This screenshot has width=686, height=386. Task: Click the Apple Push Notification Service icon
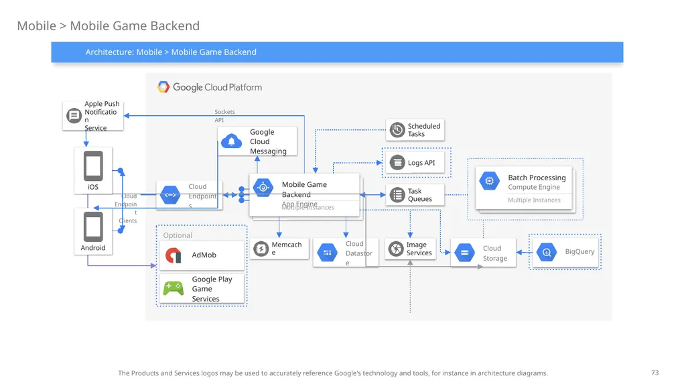tap(74, 116)
